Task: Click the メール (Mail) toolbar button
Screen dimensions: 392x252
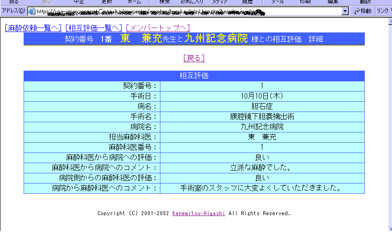Action: [x=277, y=2]
